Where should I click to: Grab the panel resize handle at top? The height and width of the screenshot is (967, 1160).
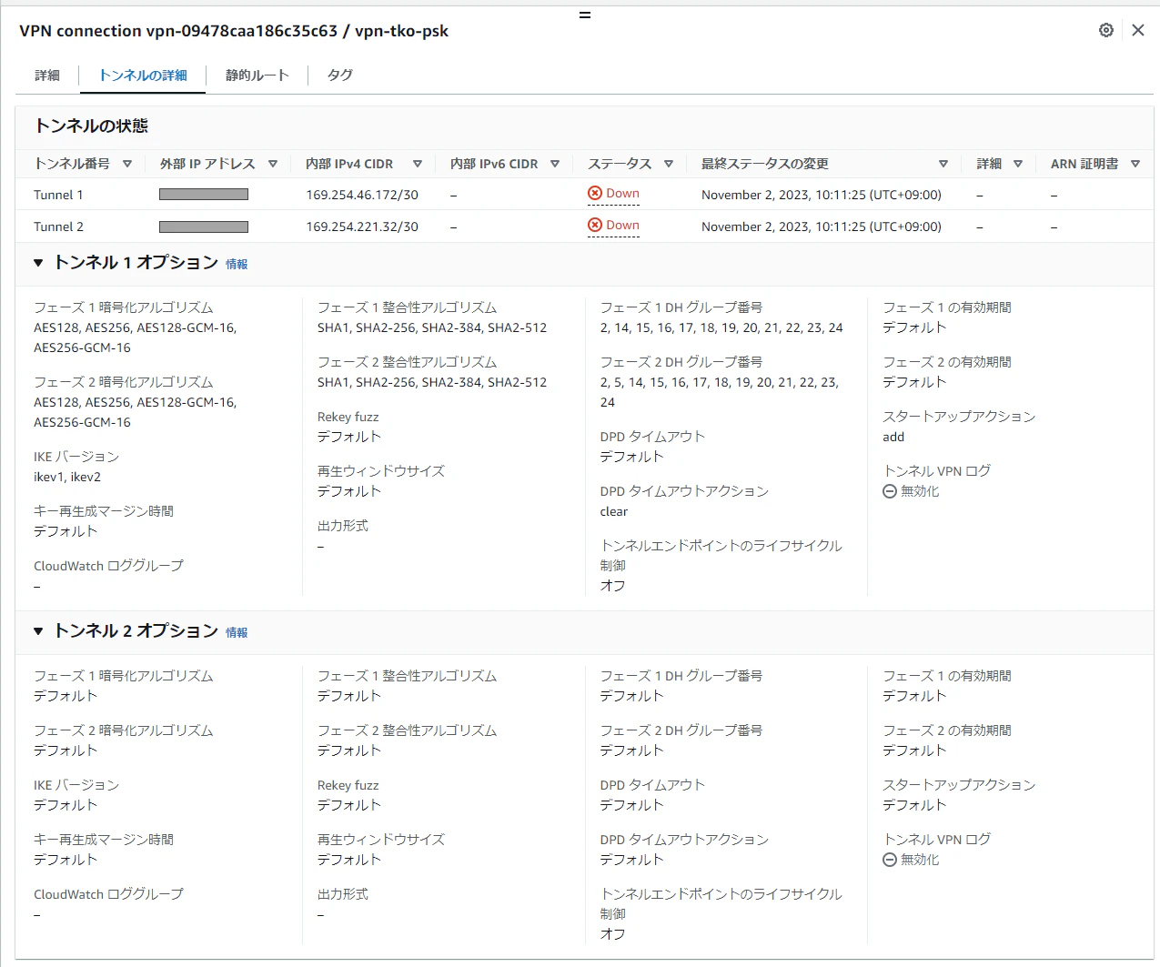pos(585,15)
